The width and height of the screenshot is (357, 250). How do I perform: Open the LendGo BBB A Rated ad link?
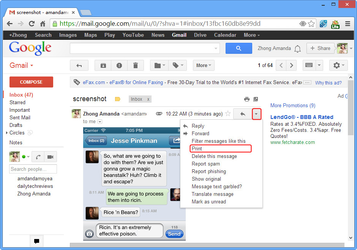(302, 117)
